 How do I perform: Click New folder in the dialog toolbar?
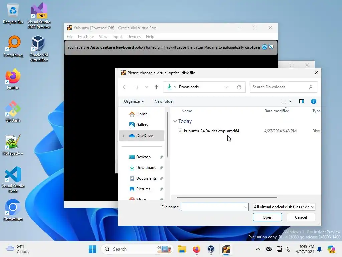pyautogui.click(x=164, y=101)
